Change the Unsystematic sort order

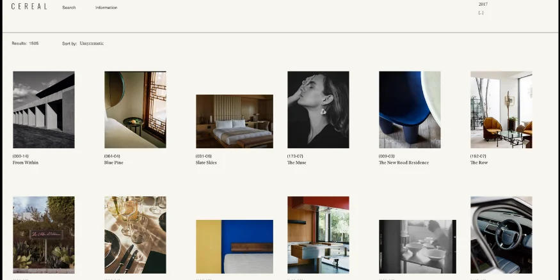(92, 43)
